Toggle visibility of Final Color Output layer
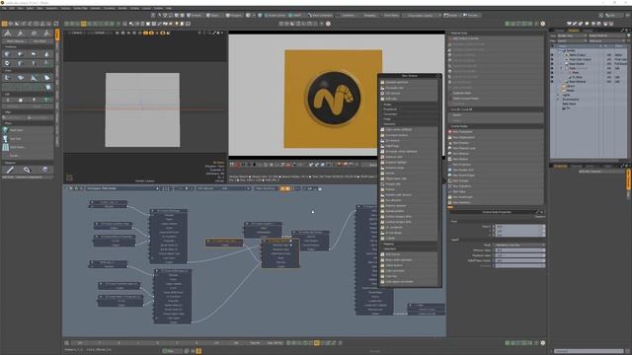The height and width of the screenshot is (355, 632). coord(552,59)
